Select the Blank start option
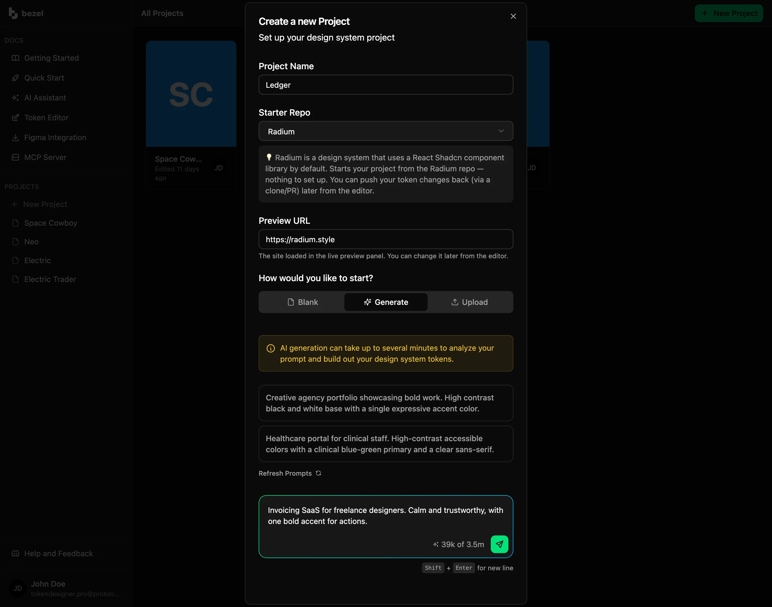The height and width of the screenshot is (607, 772). 302,302
